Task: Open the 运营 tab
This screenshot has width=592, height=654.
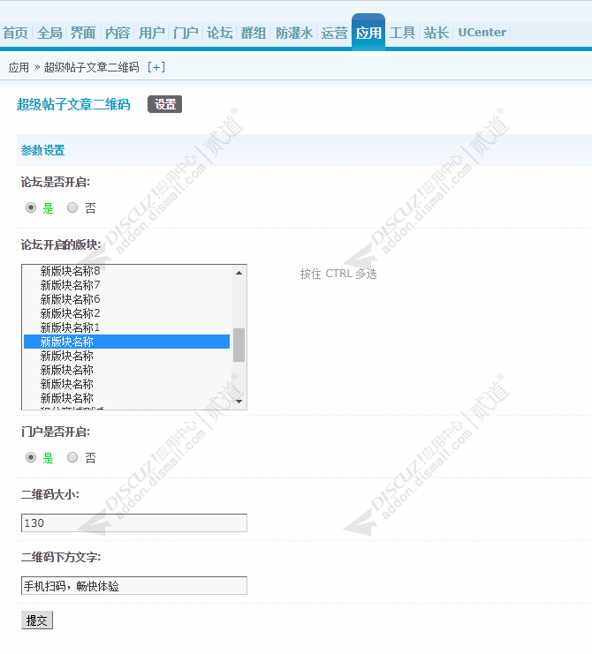Action: click(334, 33)
